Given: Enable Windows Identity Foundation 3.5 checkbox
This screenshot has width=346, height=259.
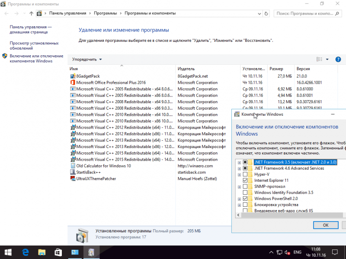Looking at the screenshot, I should click(245, 193).
